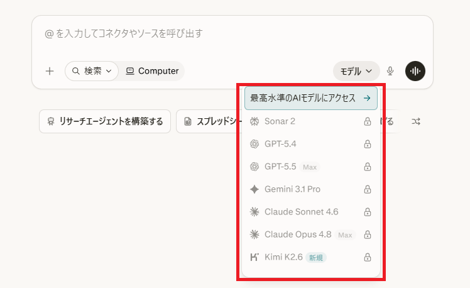Click the Claude logo beside Opus 4.8

pyautogui.click(x=254, y=235)
